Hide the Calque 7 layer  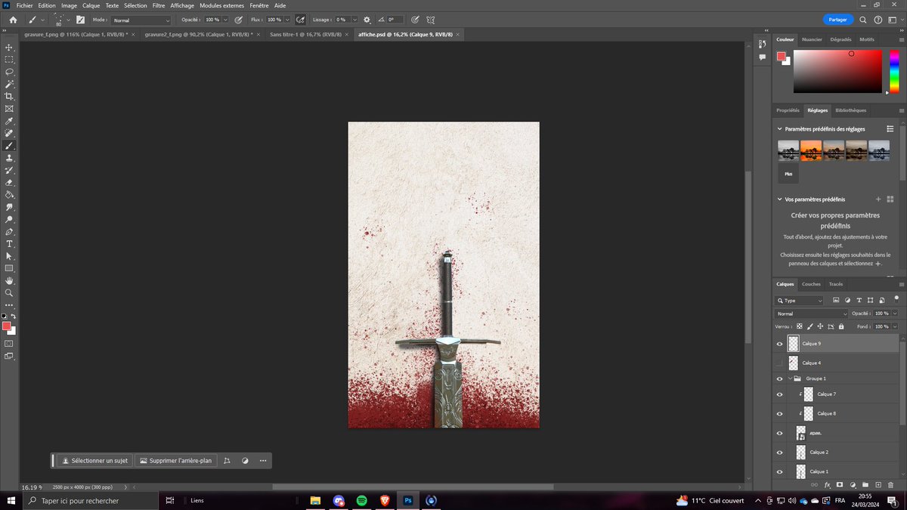pos(780,394)
